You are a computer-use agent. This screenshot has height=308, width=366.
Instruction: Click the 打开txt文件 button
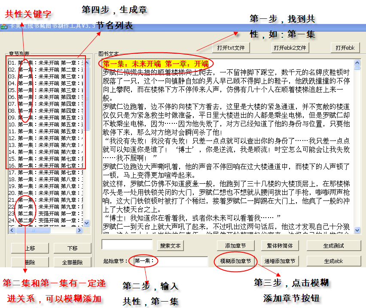coord(231,48)
